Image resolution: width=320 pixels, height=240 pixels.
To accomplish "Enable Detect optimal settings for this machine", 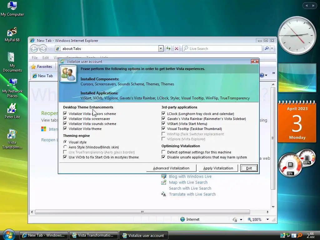I will tap(163, 152).
